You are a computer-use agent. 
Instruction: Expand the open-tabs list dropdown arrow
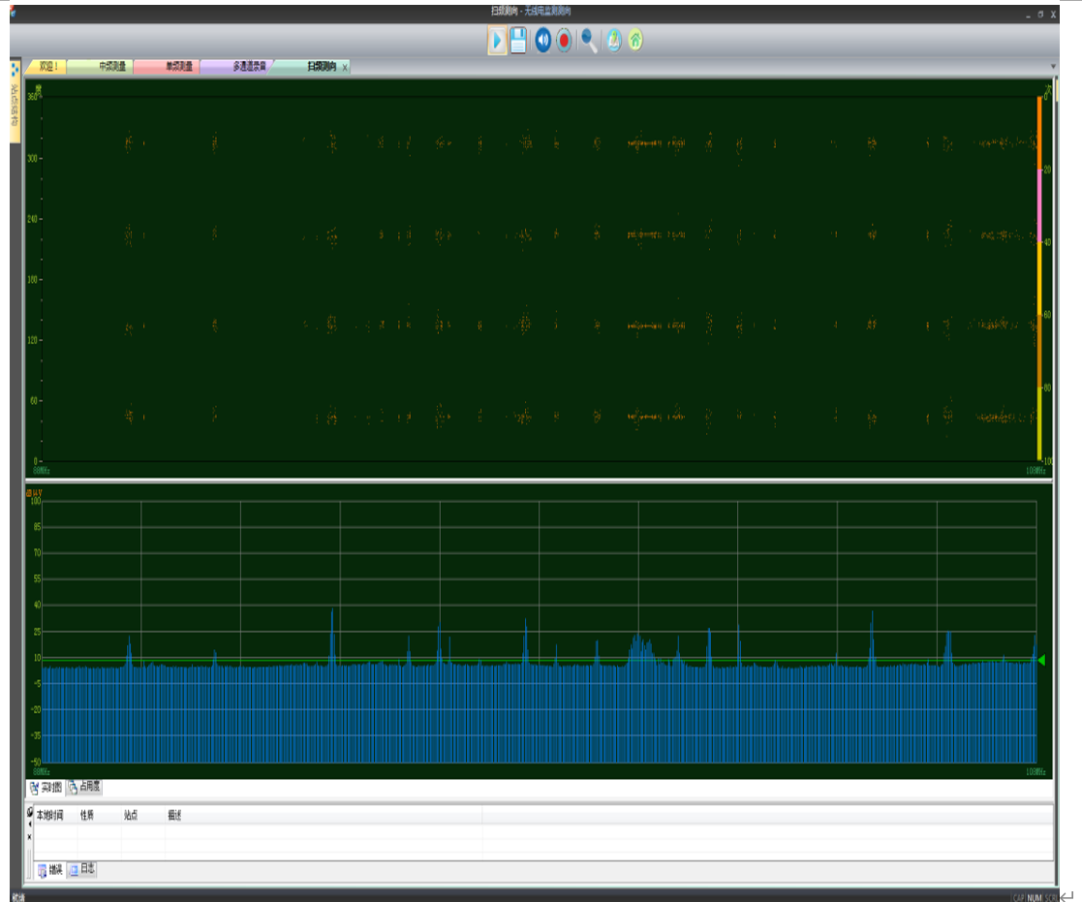[1053, 67]
